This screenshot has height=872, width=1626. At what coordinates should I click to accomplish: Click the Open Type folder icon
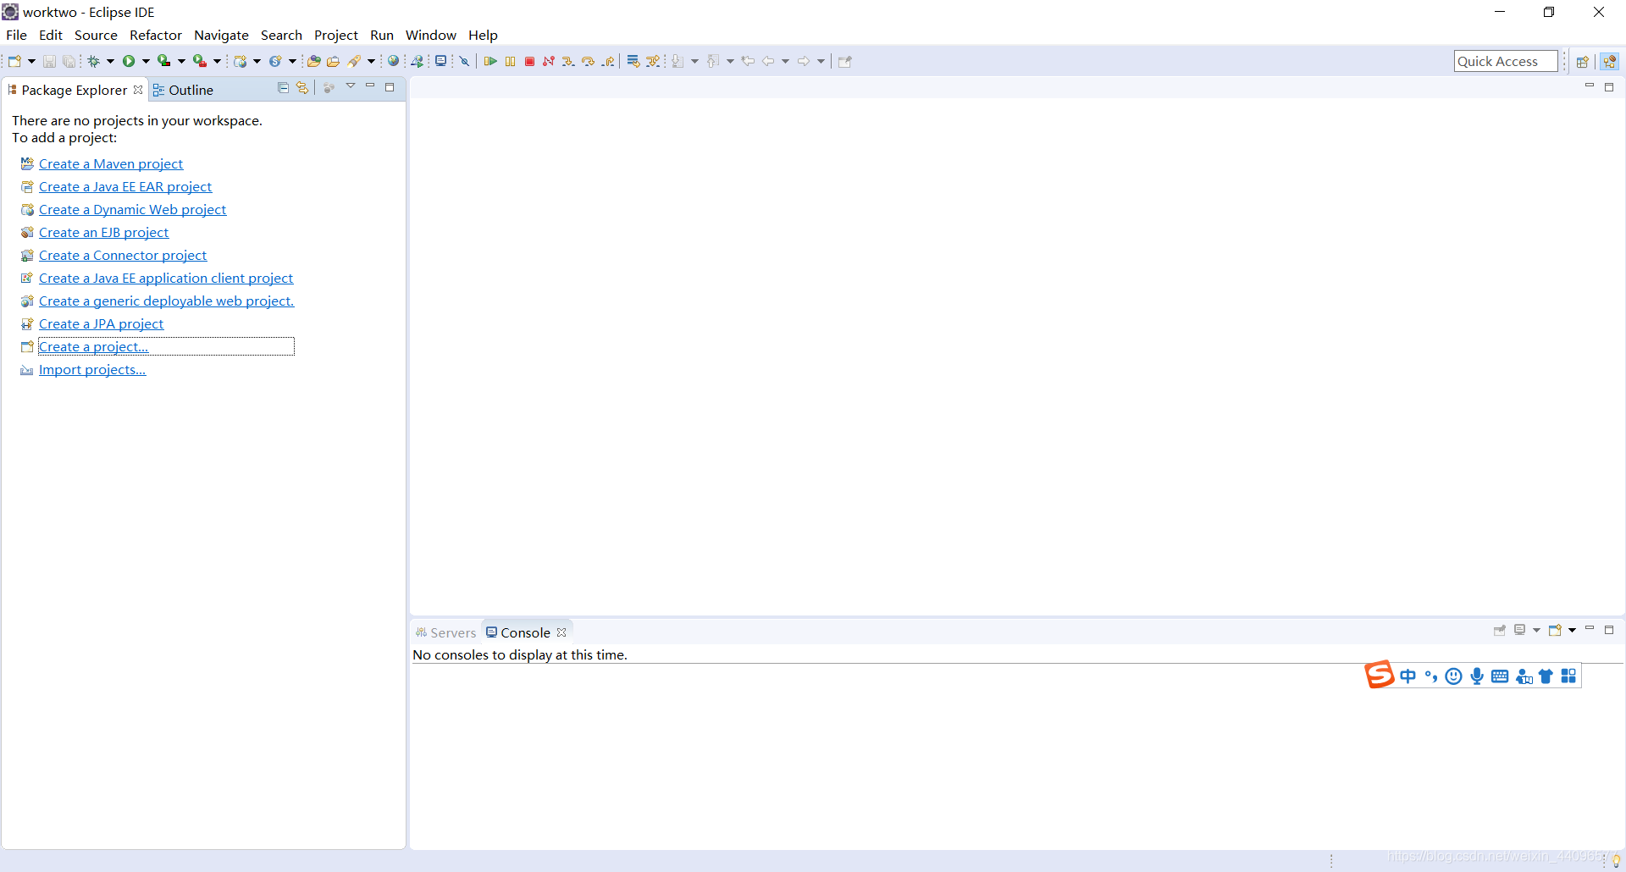pyautogui.click(x=313, y=61)
